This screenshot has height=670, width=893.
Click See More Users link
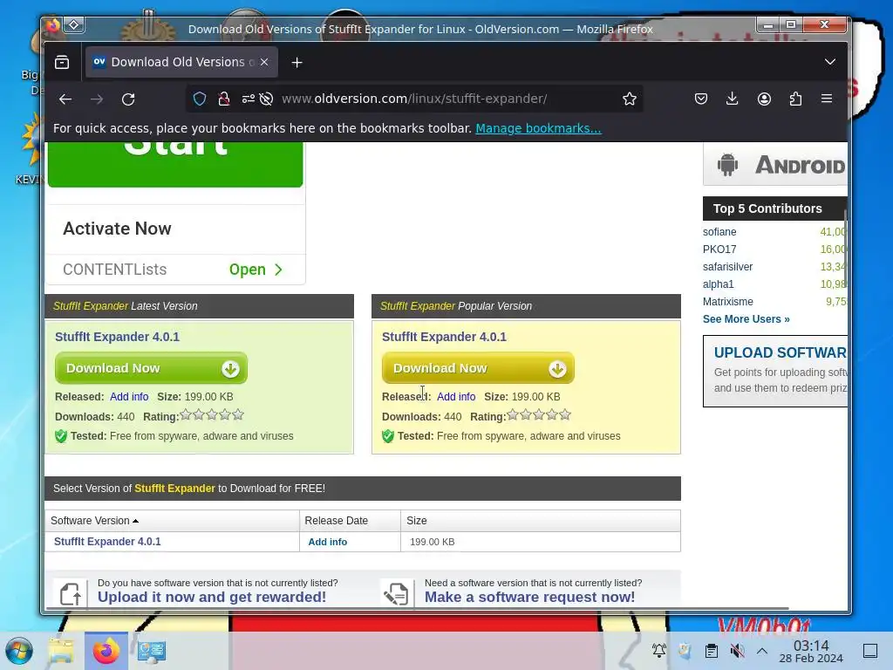click(746, 319)
